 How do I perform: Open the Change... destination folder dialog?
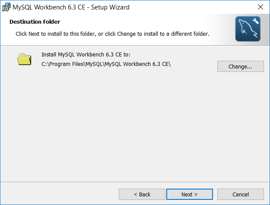[x=240, y=66]
